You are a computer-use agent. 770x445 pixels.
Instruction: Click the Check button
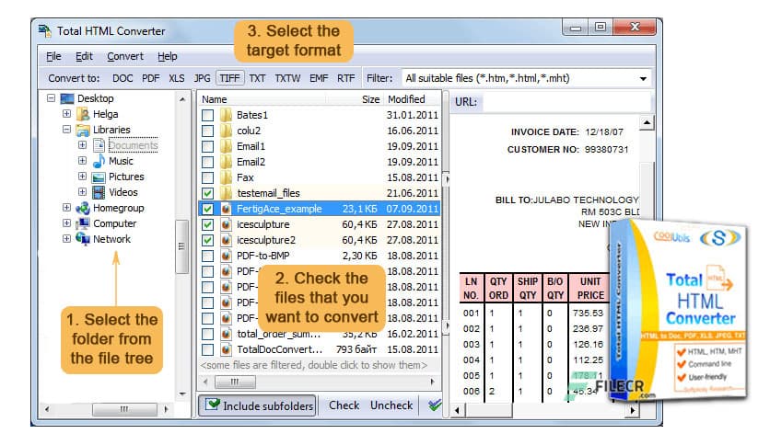[344, 405]
